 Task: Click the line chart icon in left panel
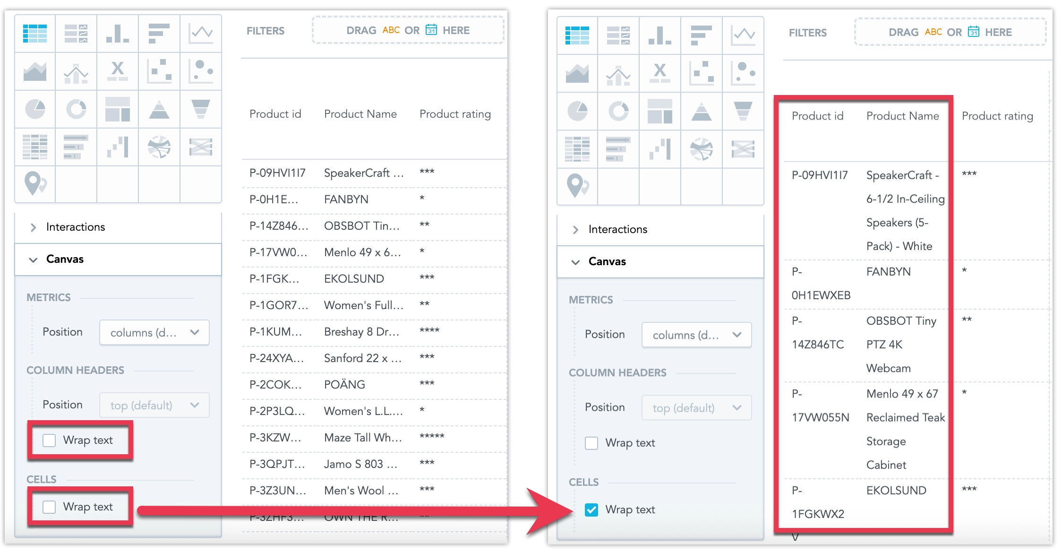coord(201,34)
